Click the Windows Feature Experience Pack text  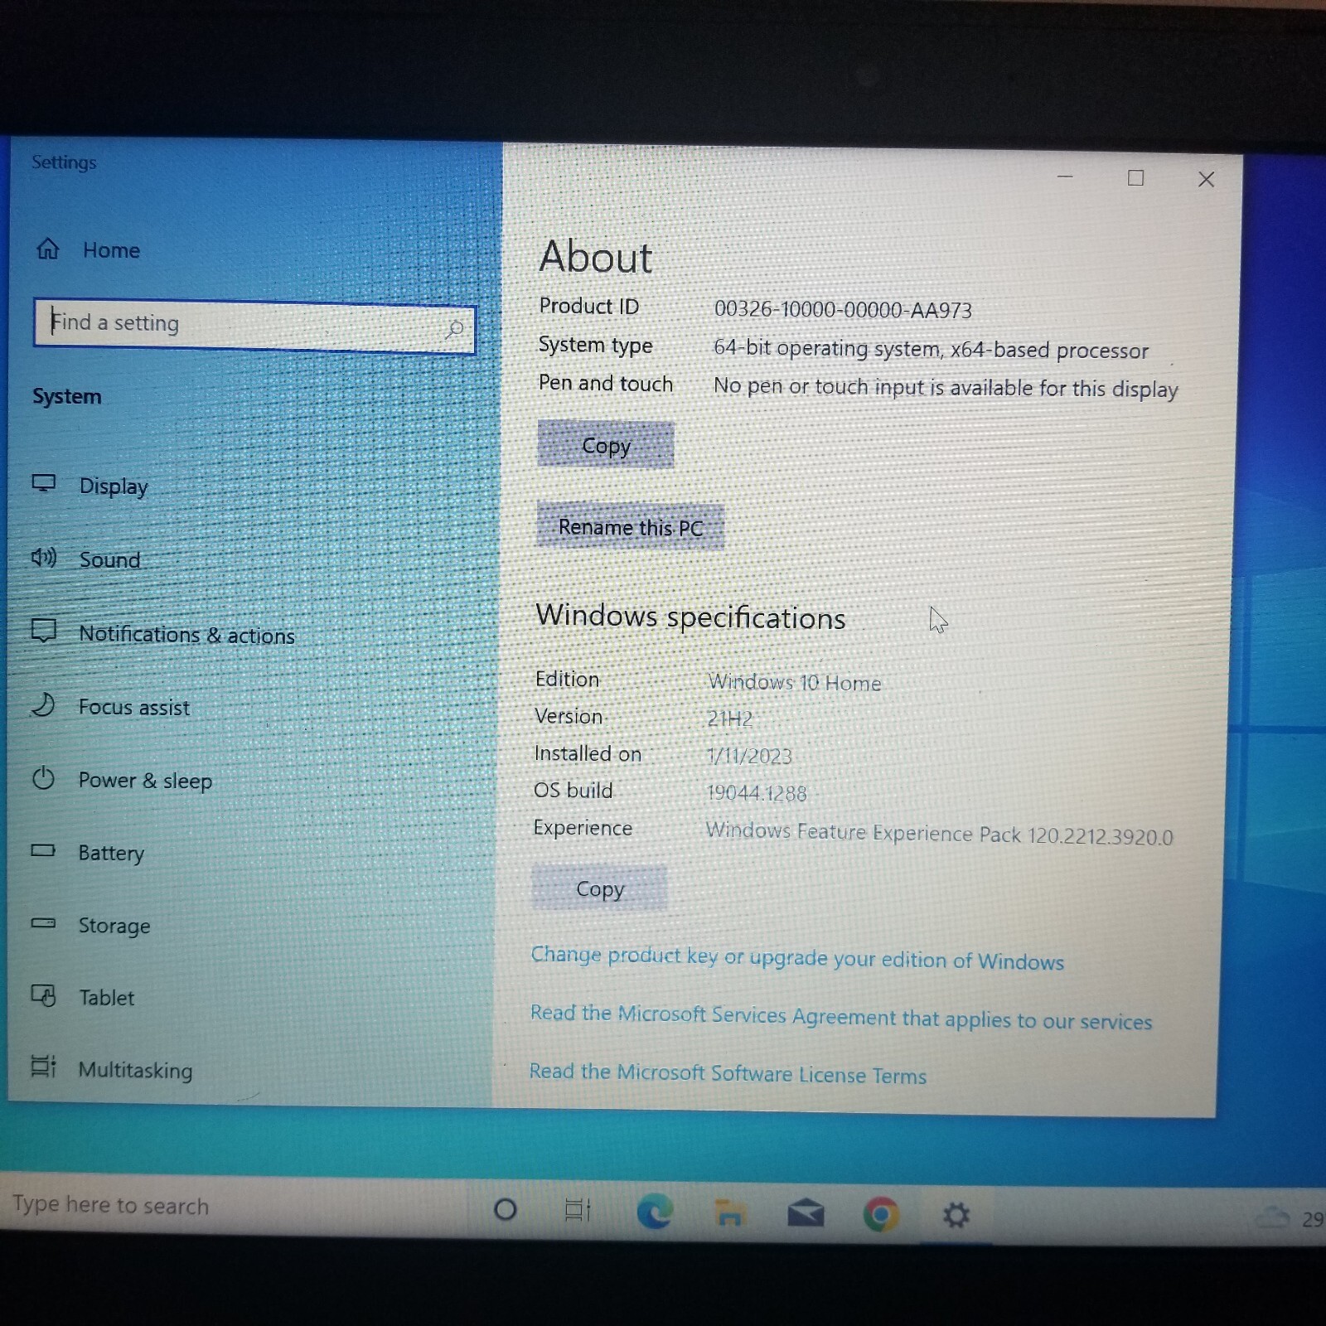point(939,833)
